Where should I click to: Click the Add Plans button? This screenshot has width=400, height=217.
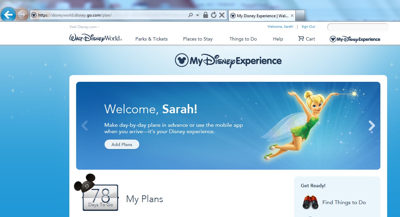[x=122, y=144]
